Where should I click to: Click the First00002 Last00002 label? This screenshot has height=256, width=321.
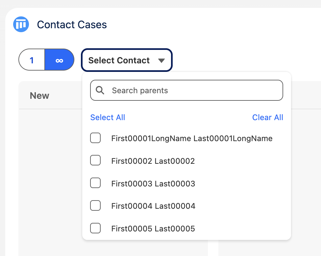click(153, 161)
